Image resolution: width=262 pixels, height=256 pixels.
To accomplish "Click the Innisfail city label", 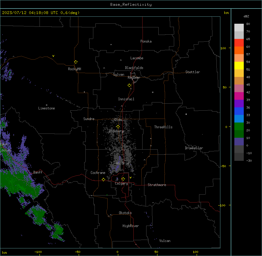I will [x=126, y=99].
